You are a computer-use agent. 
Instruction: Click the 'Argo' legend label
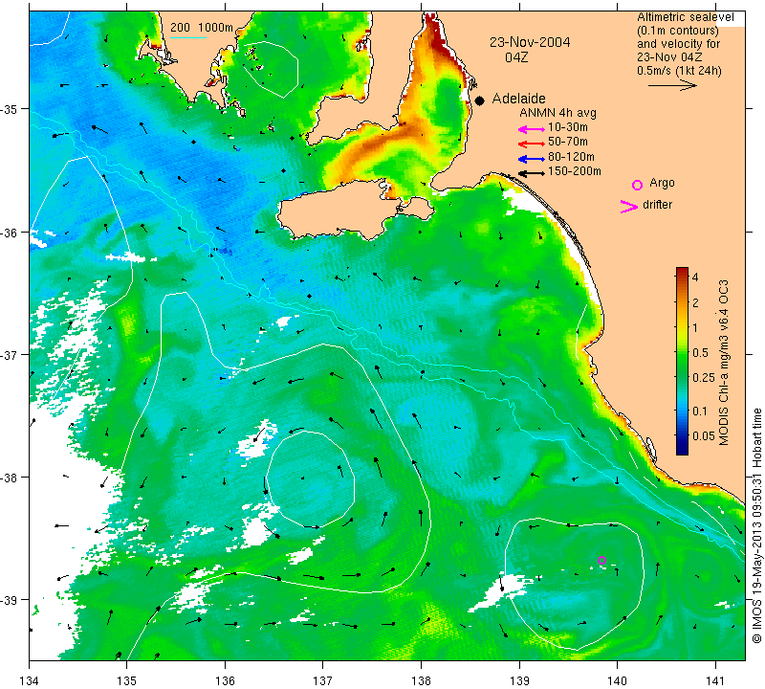pyautogui.click(x=662, y=183)
